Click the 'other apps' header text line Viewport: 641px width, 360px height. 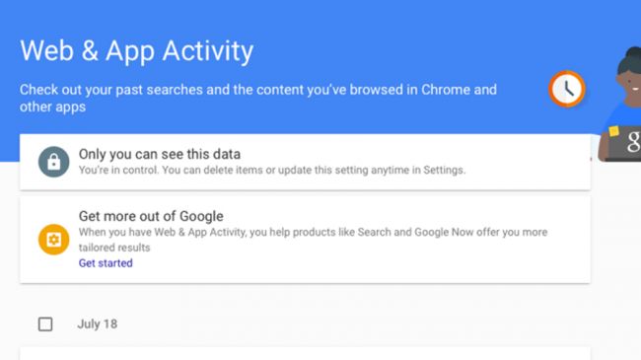52,107
